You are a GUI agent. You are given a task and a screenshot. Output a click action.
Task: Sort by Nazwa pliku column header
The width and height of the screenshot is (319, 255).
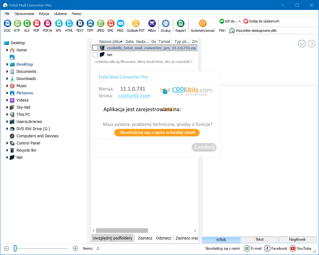111,41
